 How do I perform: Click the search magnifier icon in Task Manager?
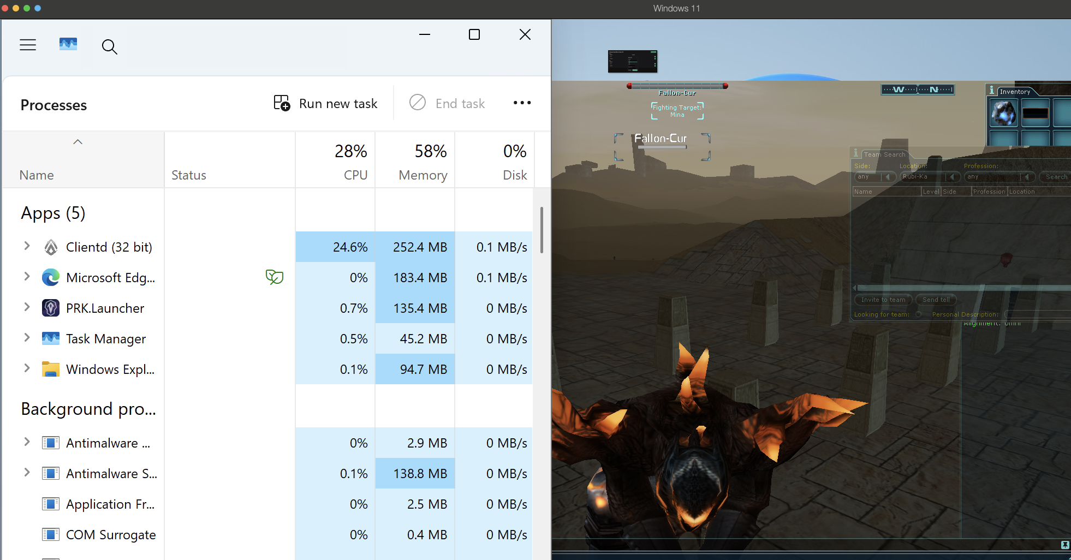tap(109, 47)
